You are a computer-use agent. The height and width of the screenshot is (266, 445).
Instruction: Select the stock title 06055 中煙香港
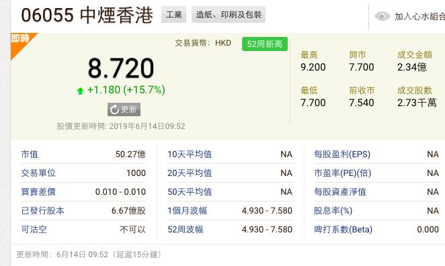pos(87,15)
